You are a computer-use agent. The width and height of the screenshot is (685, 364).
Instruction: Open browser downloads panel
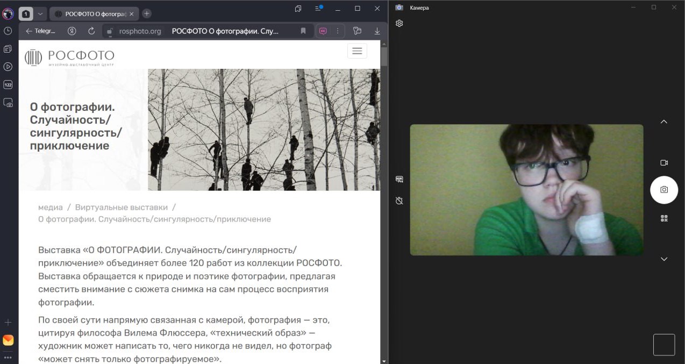377,31
